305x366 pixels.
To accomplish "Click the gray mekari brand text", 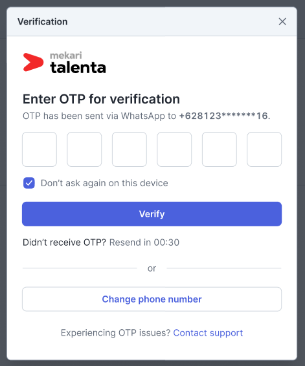I will pyautogui.click(x=66, y=56).
